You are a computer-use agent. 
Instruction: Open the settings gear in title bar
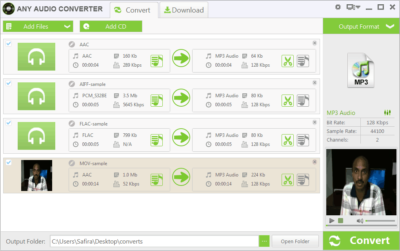(x=338, y=7)
